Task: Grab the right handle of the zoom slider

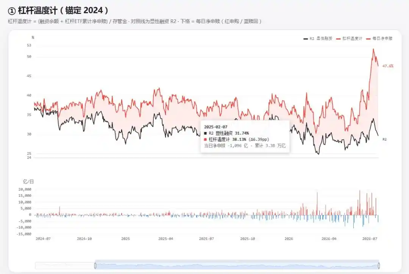Action: click(x=379, y=266)
